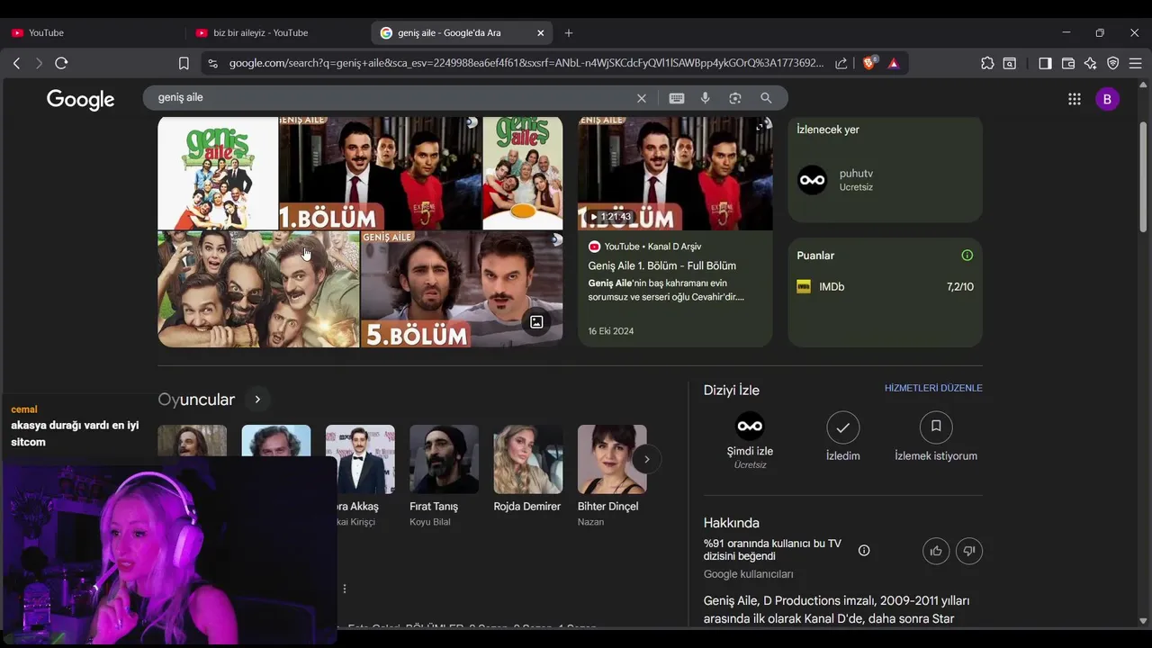Open the IMDb rating row
This screenshot has width=1152, height=648.
pos(885,287)
